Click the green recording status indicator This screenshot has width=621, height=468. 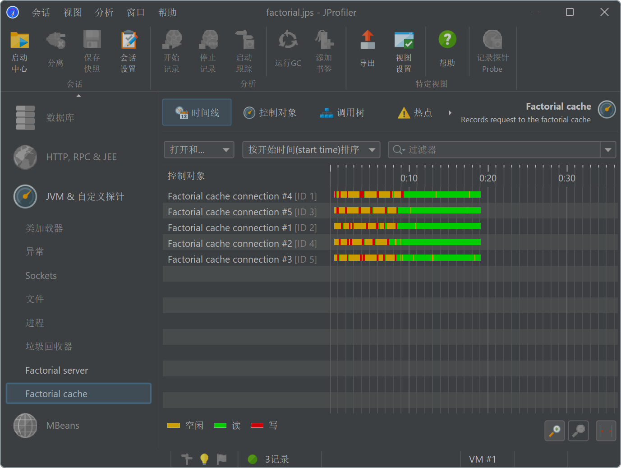click(253, 459)
